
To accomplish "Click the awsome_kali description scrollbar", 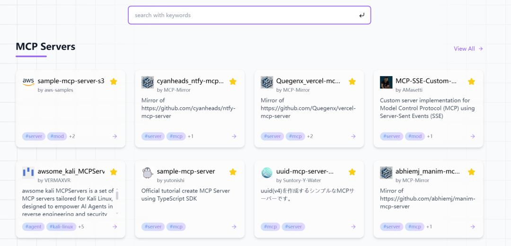I will 117,196.
